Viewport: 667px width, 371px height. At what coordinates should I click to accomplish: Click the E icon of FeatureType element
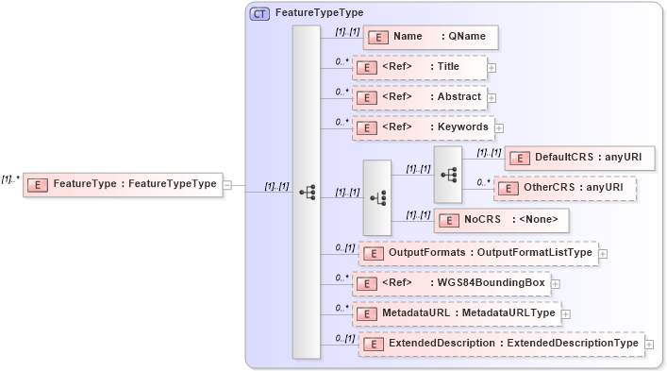[x=38, y=185]
